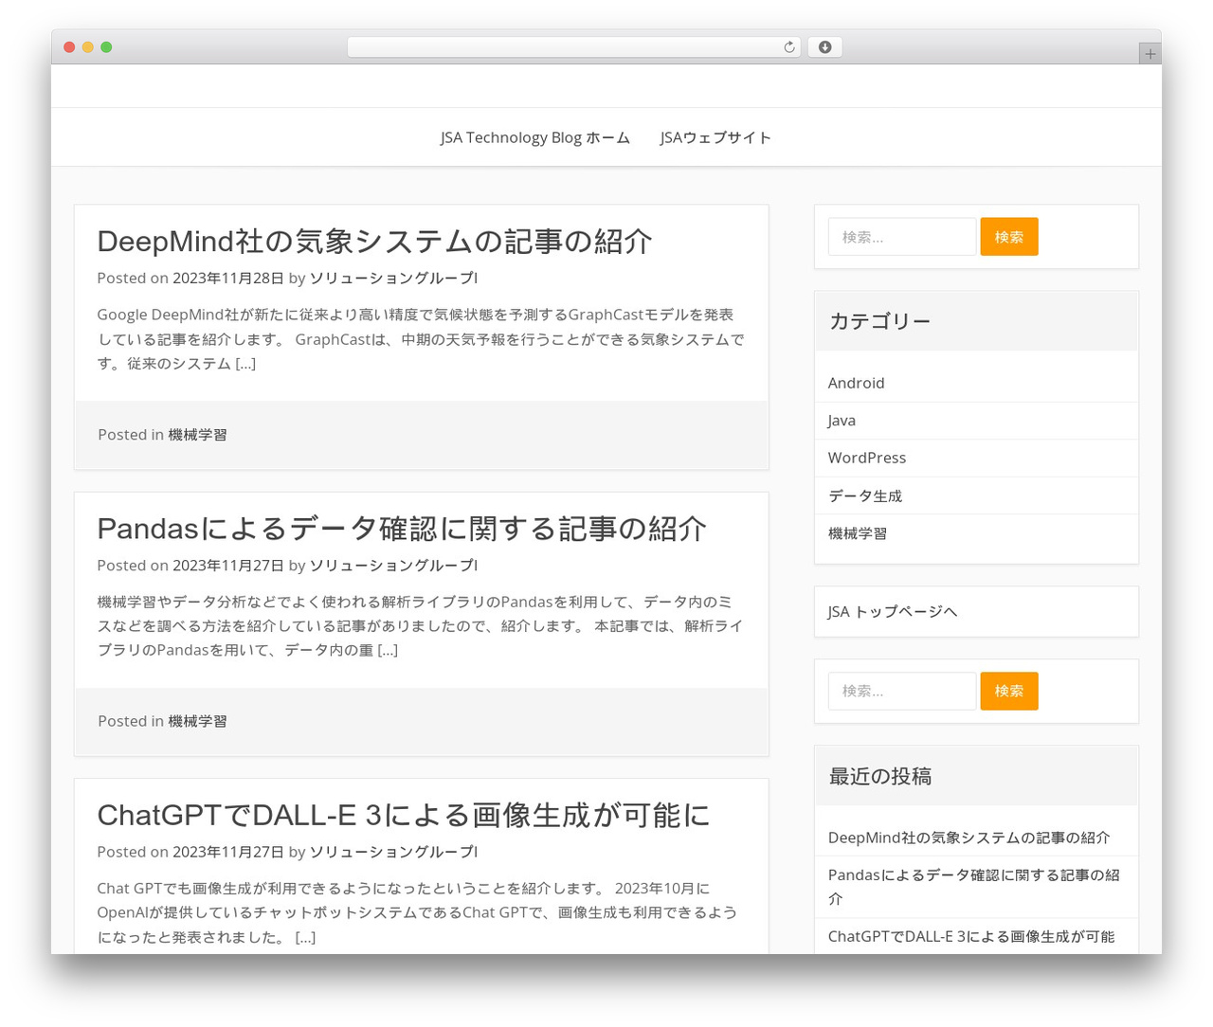Viewport: 1213px width, 1027px height.
Task: Click the 2023年11月27日 date of the Pandas post
Action: [x=228, y=565]
